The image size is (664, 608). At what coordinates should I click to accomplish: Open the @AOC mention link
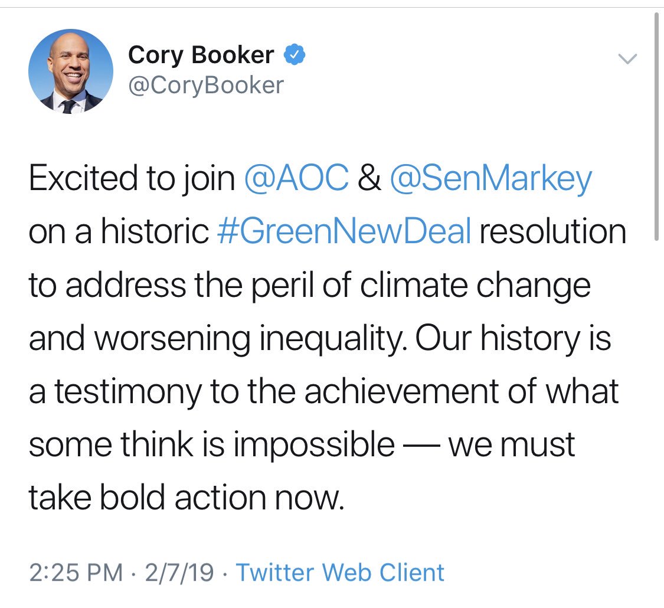pyautogui.click(x=296, y=179)
